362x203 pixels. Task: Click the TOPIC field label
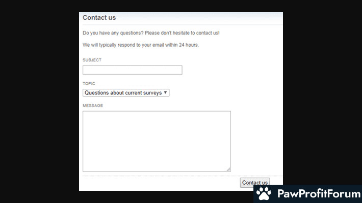89,84
